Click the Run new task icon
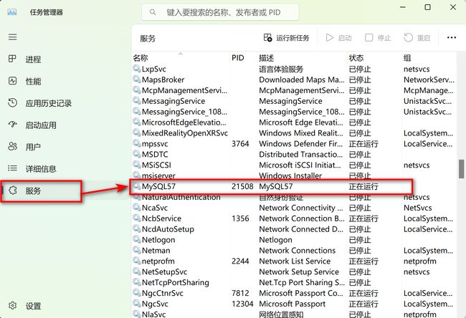Screen dimensions: 466x318 click(x=267, y=38)
